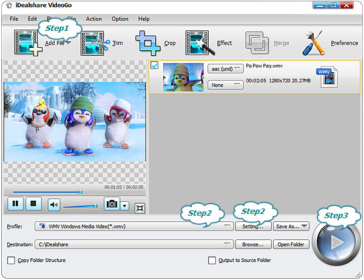Click the 20.27MB file size text

pos(301,81)
